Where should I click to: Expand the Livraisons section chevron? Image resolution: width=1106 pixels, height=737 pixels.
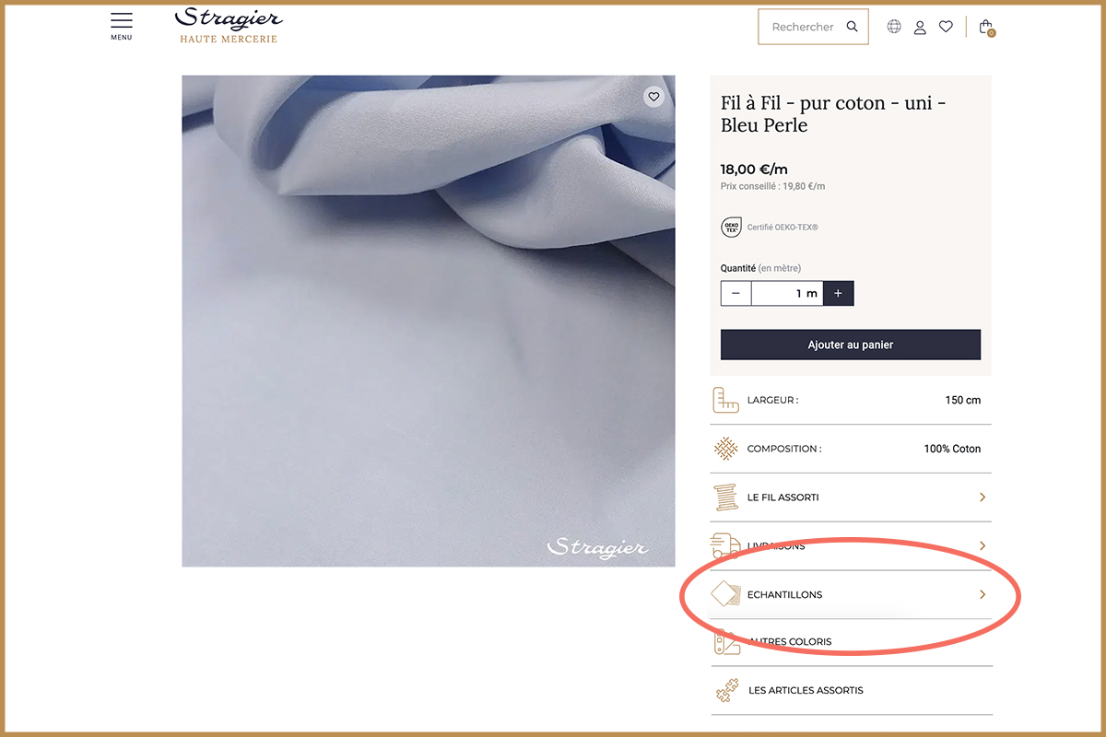click(982, 545)
